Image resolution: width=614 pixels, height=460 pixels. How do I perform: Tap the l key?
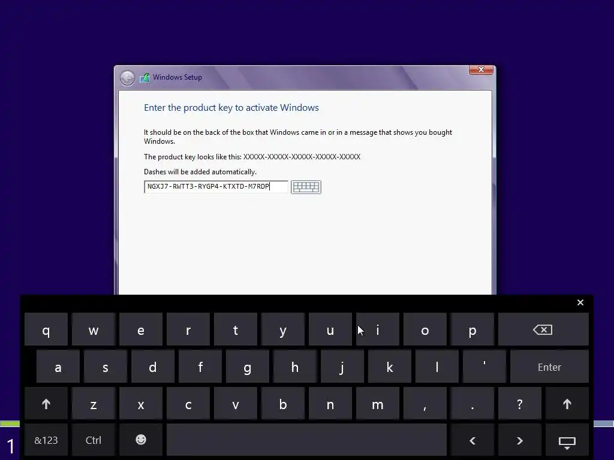click(437, 367)
